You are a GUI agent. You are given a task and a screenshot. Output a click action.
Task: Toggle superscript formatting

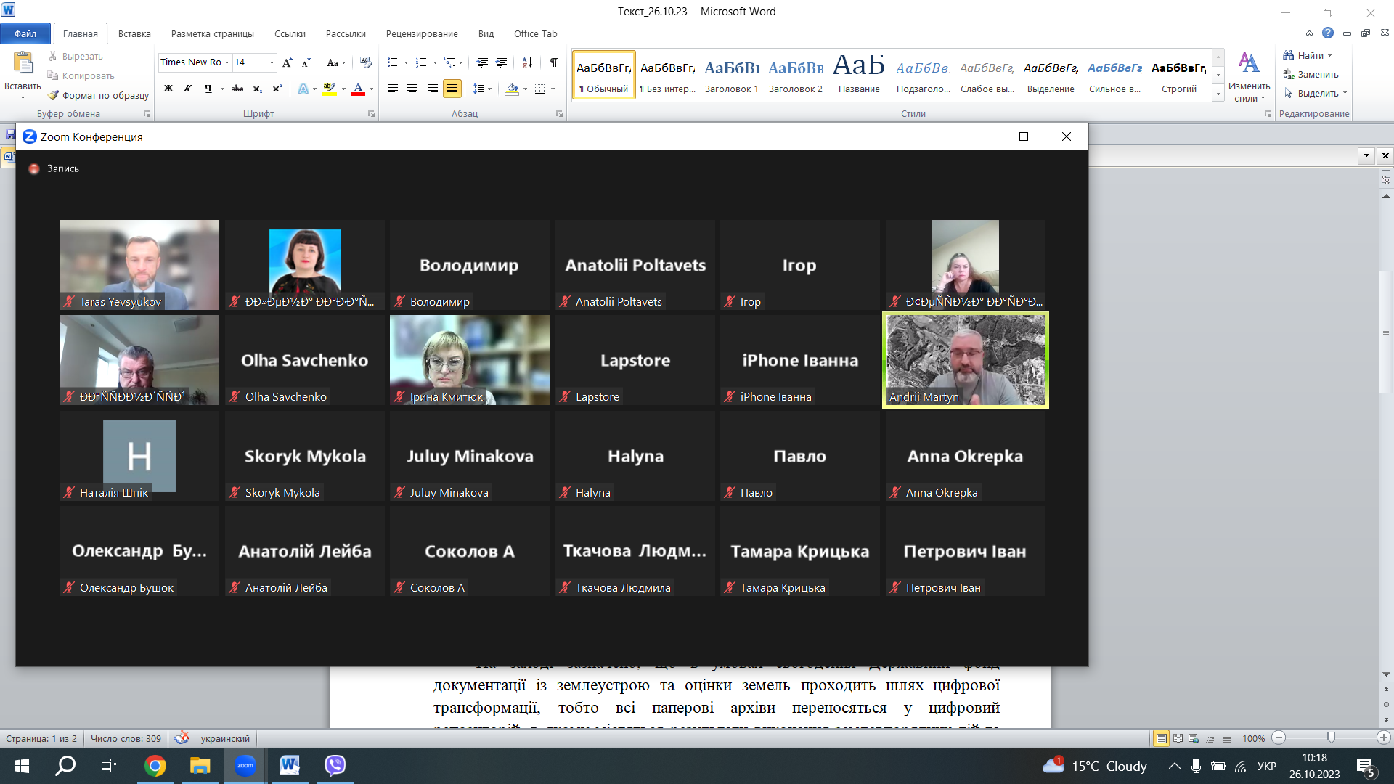pyautogui.click(x=277, y=89)
